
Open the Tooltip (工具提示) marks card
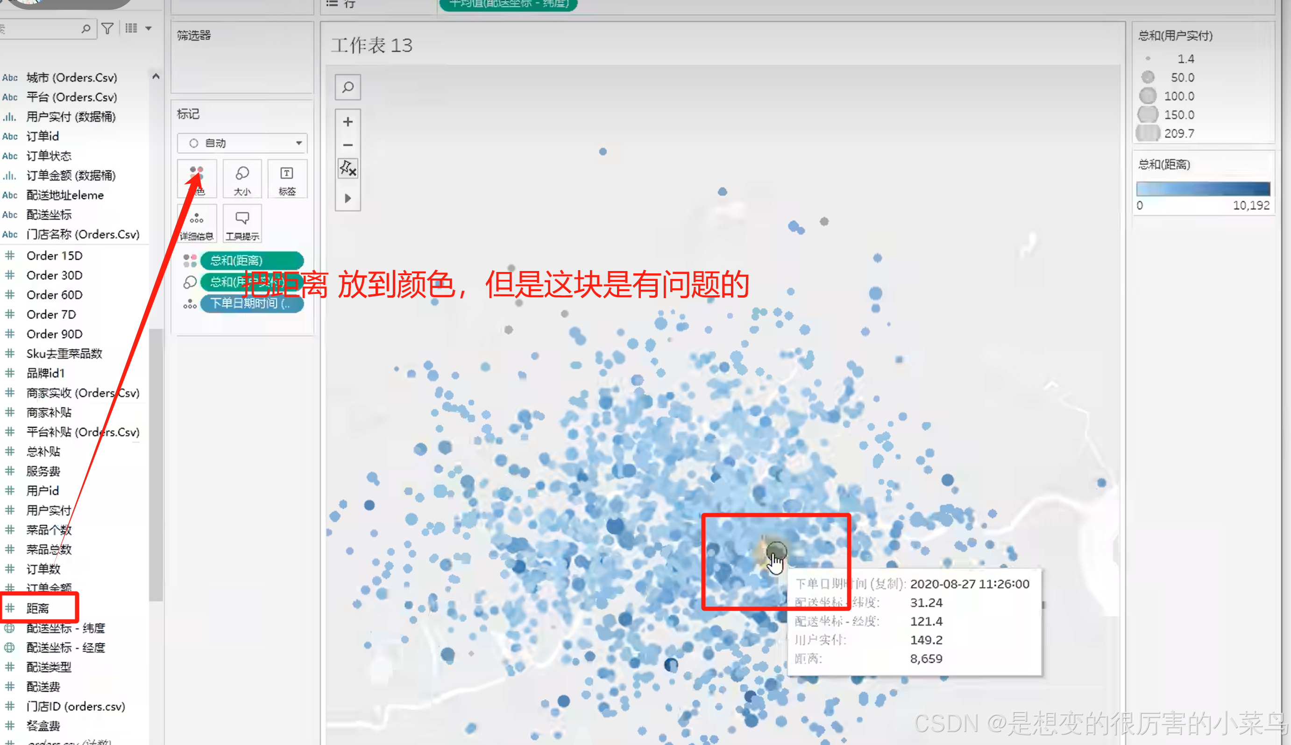pyautogui.click(x=242, y=223)
